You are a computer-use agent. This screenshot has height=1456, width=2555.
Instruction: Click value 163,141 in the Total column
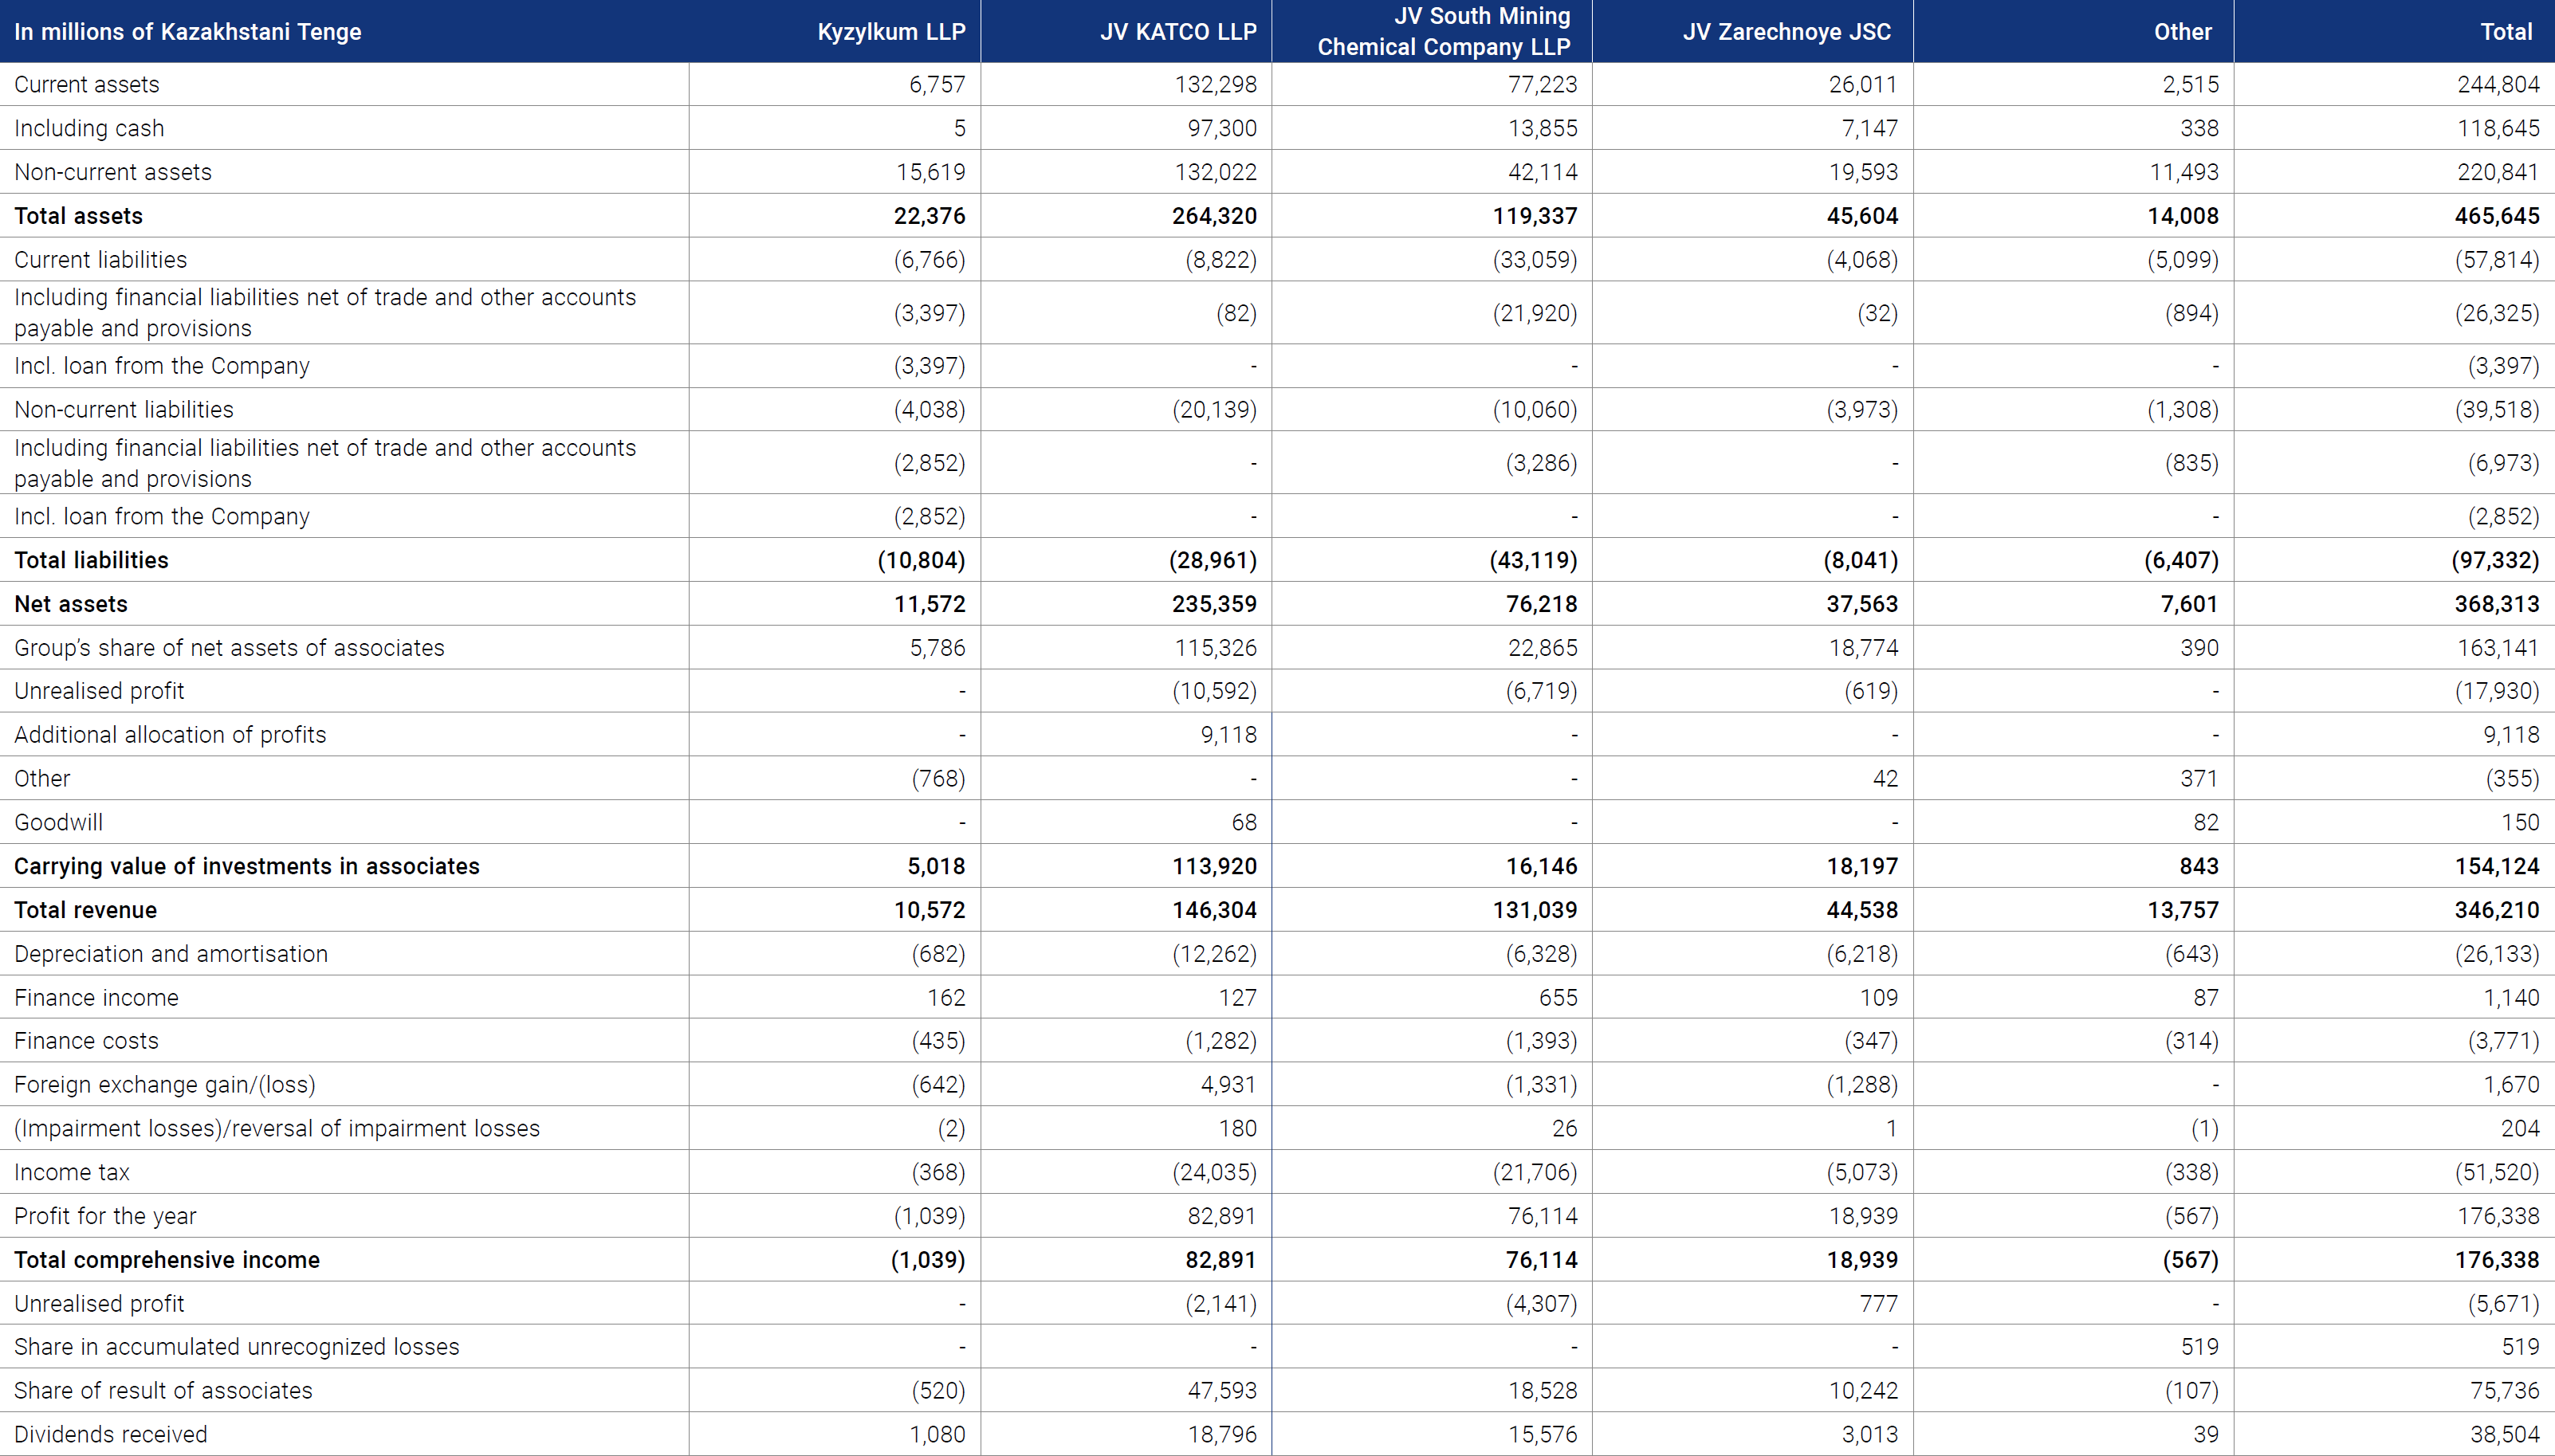[2498, 648]
